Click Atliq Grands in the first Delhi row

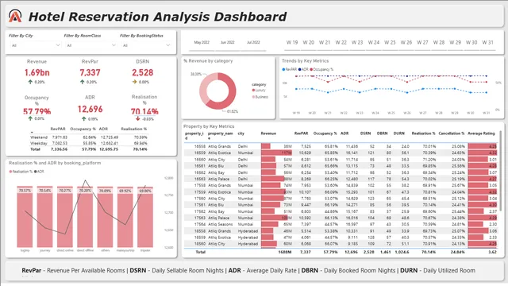[219, 146]
